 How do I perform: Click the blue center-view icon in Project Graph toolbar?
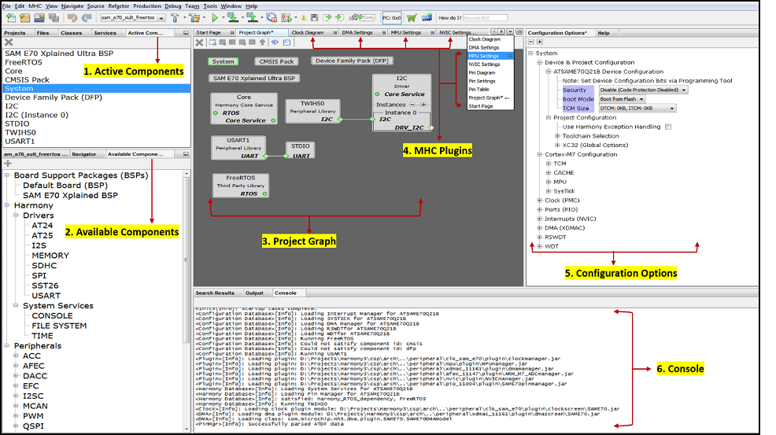275,42
